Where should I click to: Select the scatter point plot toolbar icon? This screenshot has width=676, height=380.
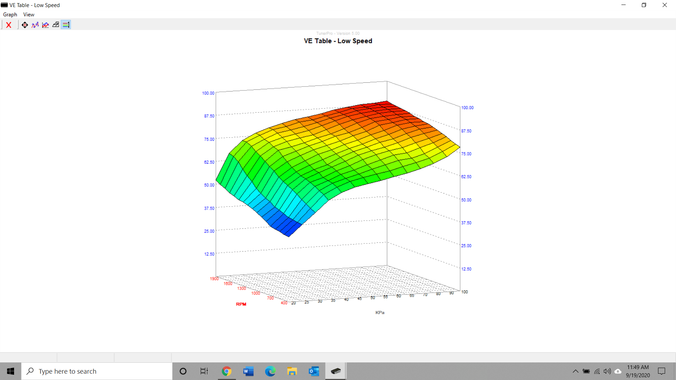[35, 25]
